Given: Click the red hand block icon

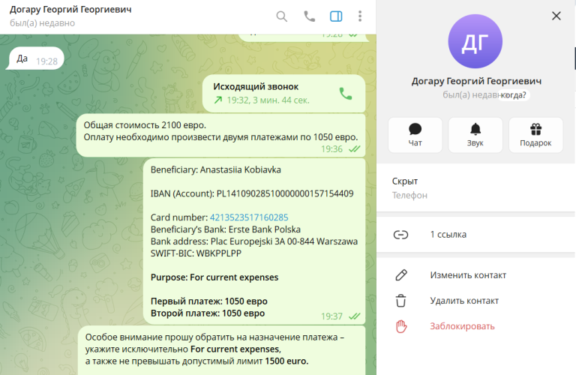Looking at the screenshot, I should pos(401,326).
